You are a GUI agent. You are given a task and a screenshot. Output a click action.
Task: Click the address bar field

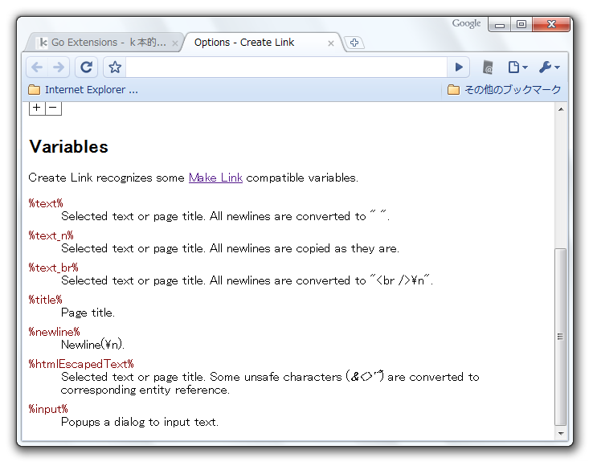pyautogui.click(x=286, y=67)
